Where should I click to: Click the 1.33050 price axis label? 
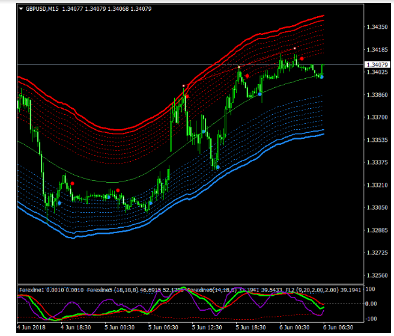tap(377, 208)
